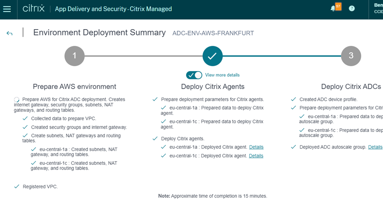383x206 pixels.
Task: Click App Delivery and Security title
Action: 113,9
